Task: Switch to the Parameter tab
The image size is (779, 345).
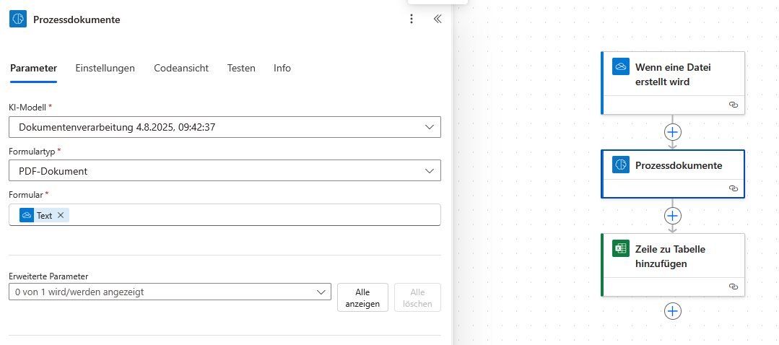Action: (33, 68)
